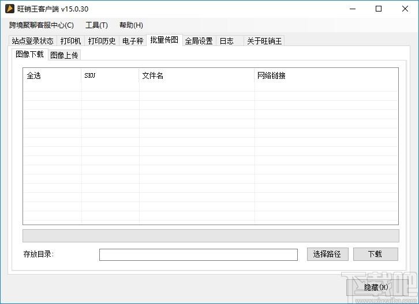Switch to the 图像上传 sub-tab
This screenshot has height=304, width=419.
(64, 55)
